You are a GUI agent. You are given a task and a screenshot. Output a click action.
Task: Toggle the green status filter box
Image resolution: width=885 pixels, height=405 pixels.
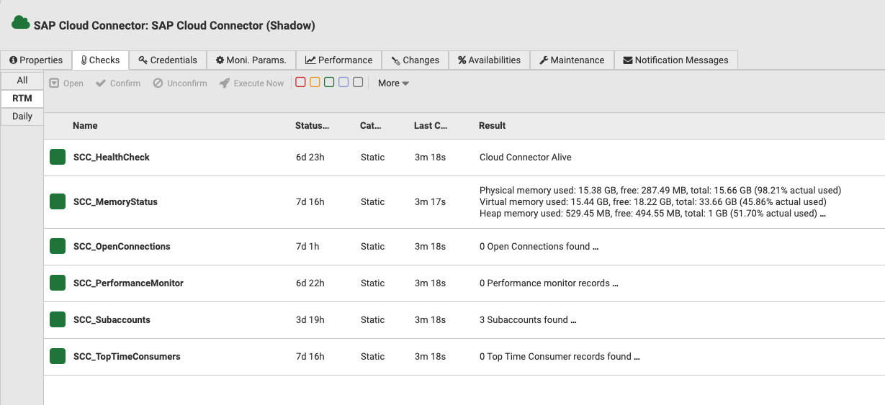pos(329,83)
